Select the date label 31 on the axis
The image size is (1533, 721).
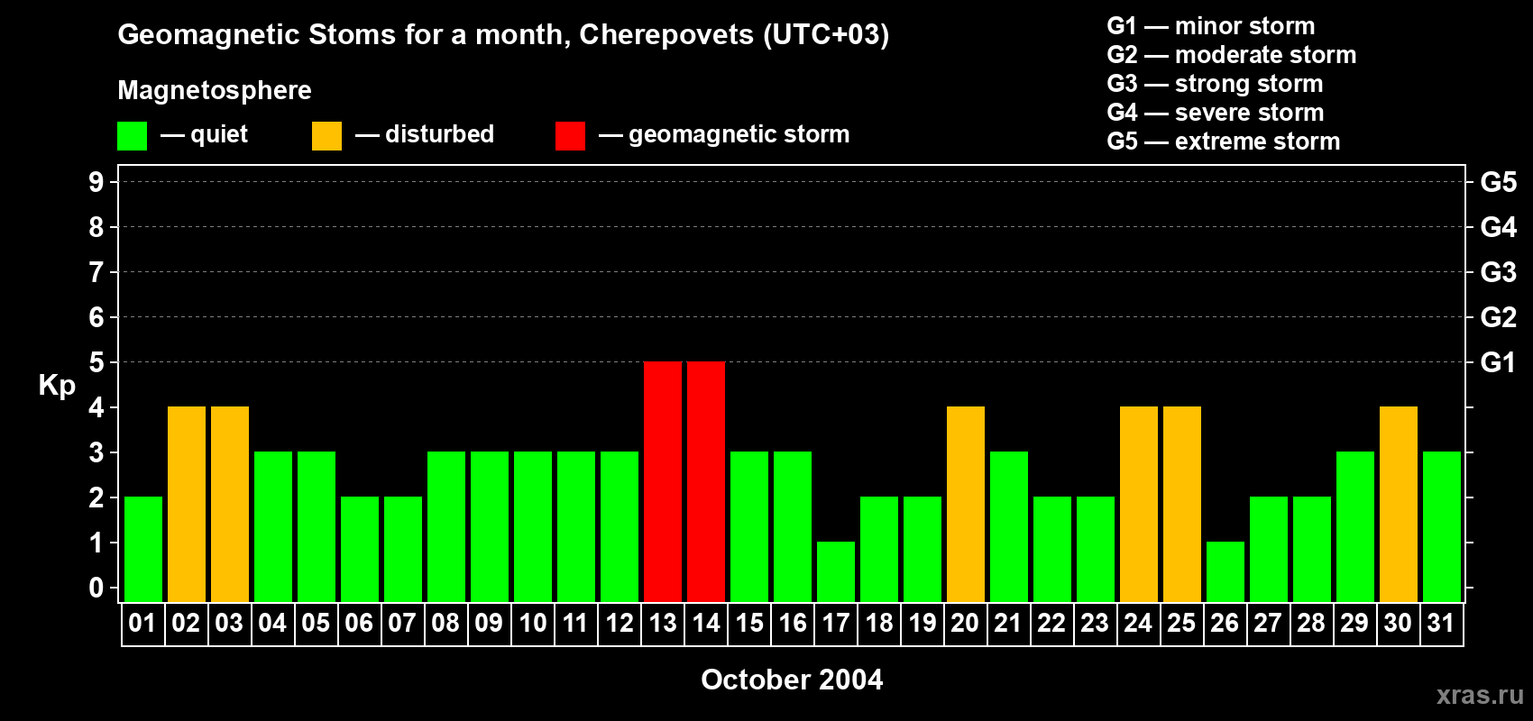point(1441,624)
